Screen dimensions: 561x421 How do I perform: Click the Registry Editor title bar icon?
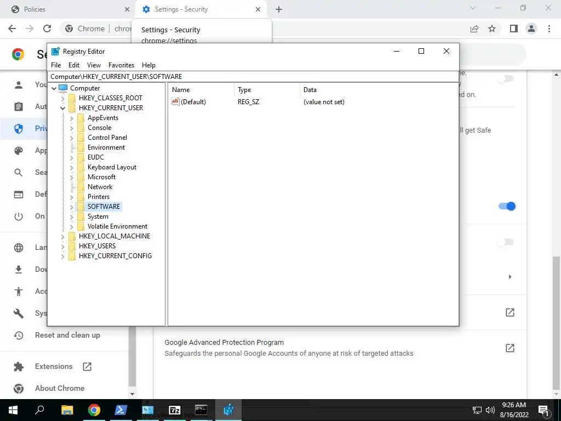[55, 51]
